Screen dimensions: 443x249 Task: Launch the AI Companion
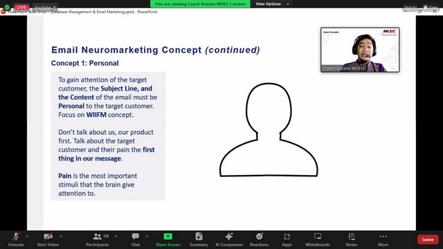coord(229,240)
